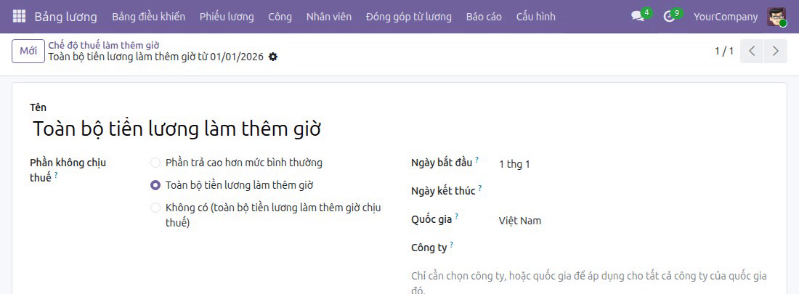799x294 pixels.
Task: Open the Đóng góp từ lương menu
Action: point(409,17)
